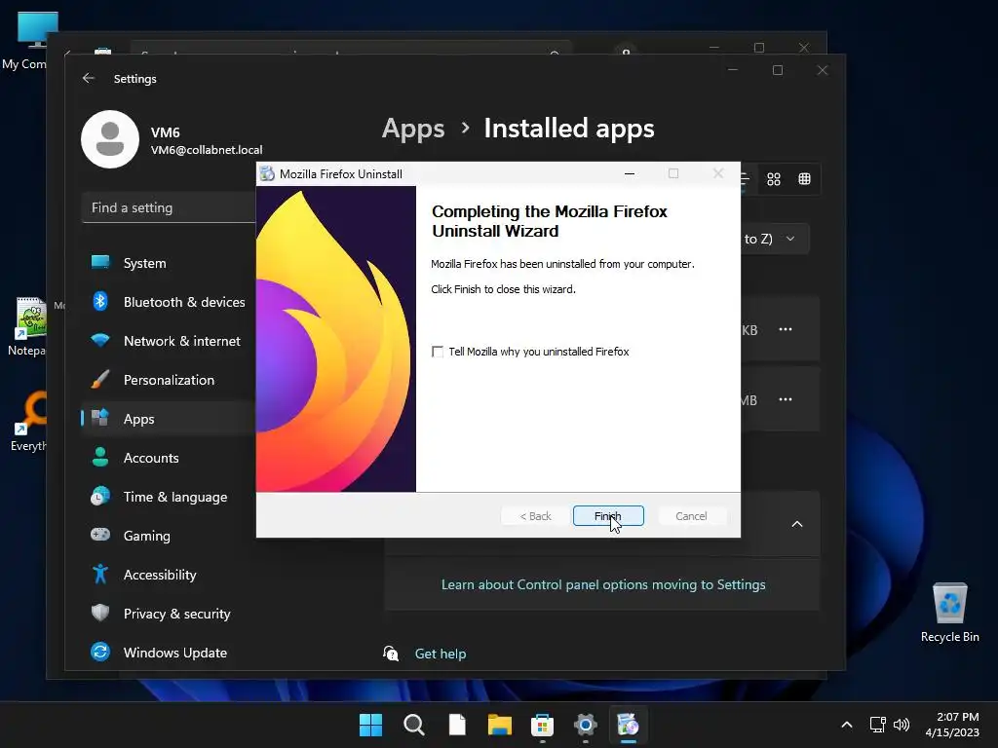
Task: Open Personalization settings
Action: point(169,380)
